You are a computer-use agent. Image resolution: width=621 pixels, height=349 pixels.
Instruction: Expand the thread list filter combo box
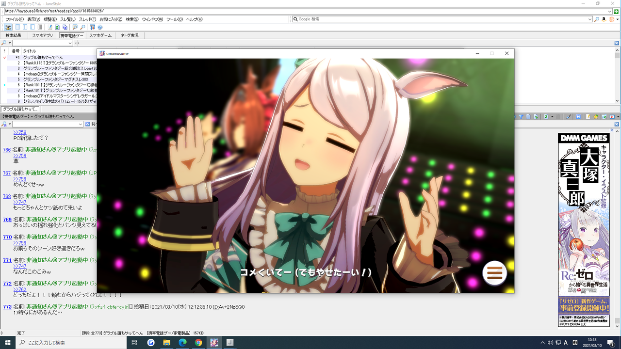pyautogui.click(x=70, y=43)
